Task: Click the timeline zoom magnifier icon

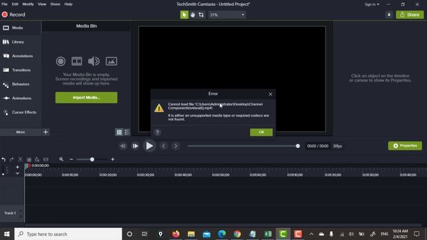Action: coord(61,159)
